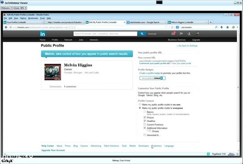
Task: Click the View profile on LinkedIn badge
Action: tap(152, 78)
